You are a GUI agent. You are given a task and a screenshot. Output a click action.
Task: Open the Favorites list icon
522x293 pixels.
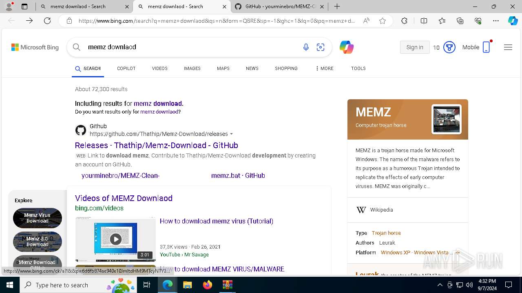click(442, 21)
